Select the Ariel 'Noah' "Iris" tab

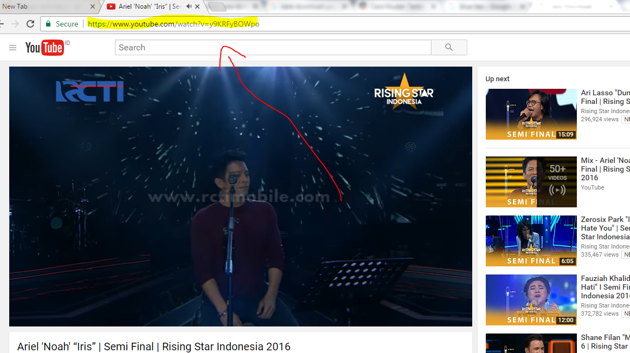coord(153,6)
